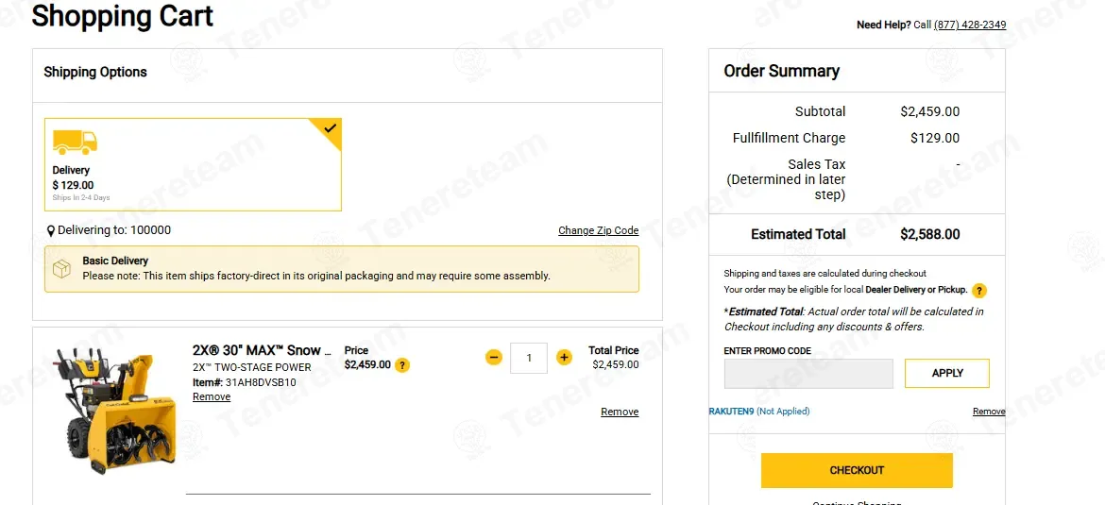The height and width of the screenshot is (505, 1105).
Task: Click the box icon in Basic Delivery notice
Action: [62, 268]
